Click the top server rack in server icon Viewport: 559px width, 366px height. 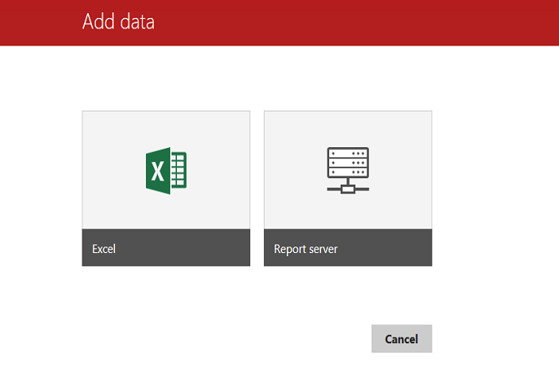pos(348,153)
